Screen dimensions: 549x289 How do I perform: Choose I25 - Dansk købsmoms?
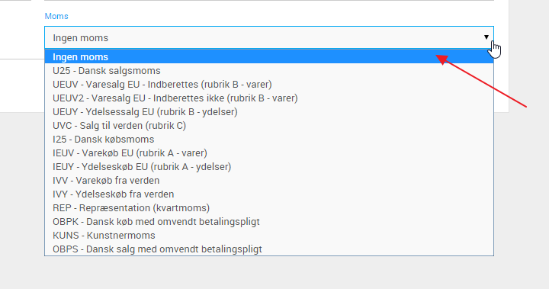269,139
